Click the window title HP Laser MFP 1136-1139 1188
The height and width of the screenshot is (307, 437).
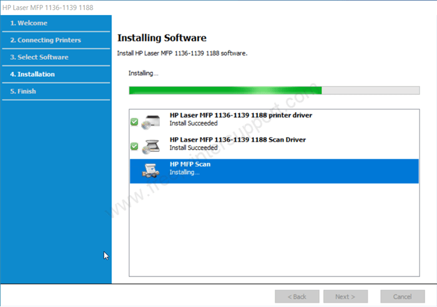[x=48, y=7]
